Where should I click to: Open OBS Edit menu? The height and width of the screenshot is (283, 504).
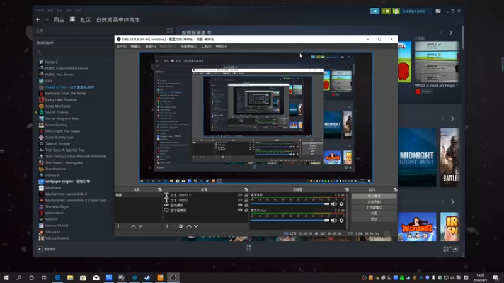pyautogui.click(x=135, y=47)
